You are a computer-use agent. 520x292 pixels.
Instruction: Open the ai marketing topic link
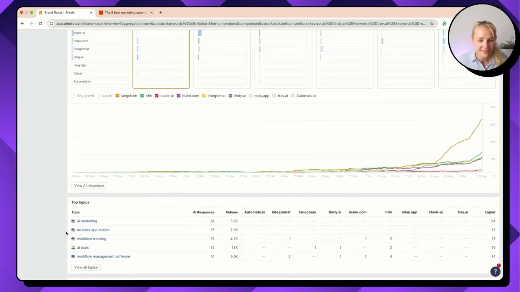[87, 221]
